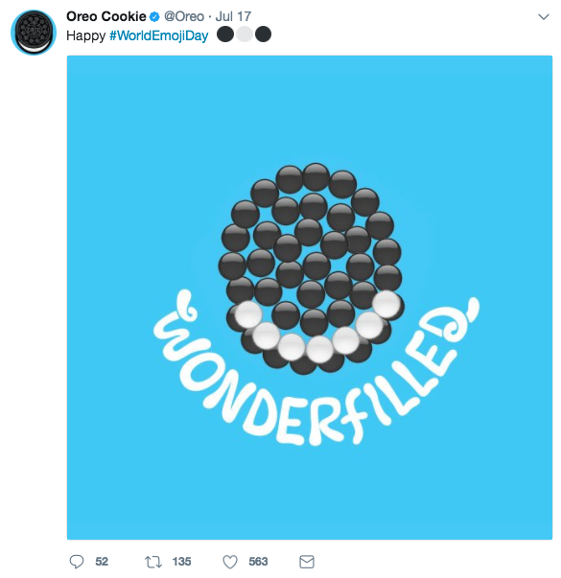Screen dimensions: 561x578
Task: Open the @Oreo handle link
Action: 184,16
